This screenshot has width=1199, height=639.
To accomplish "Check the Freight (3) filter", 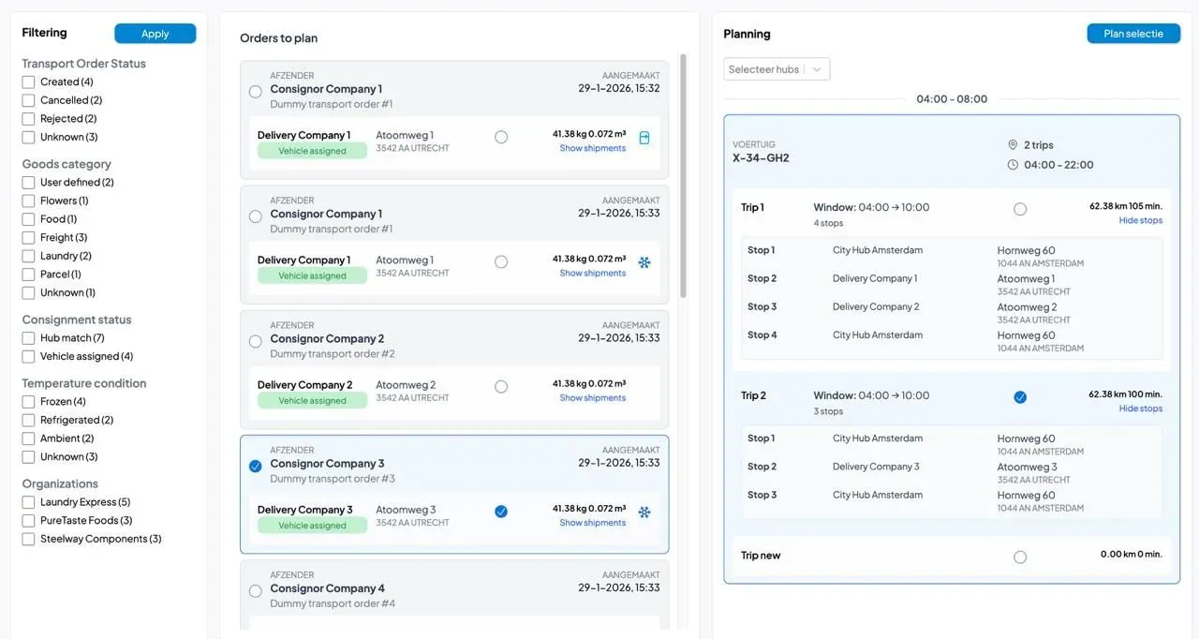I will [28, 238].
